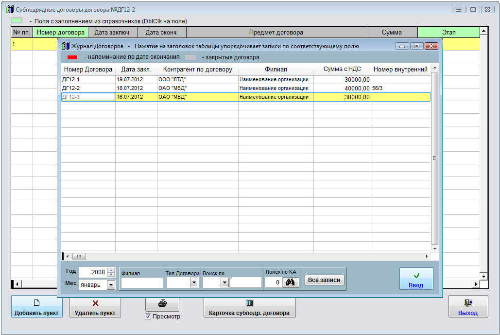Image resolution: width=500 pixels, height=335 pixels.
Task: Click the printer icon button
Action: click(162, 304)
